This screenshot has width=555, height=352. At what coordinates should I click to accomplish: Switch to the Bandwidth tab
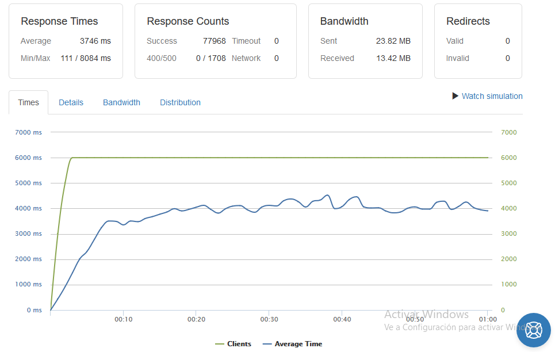point(121,102)
